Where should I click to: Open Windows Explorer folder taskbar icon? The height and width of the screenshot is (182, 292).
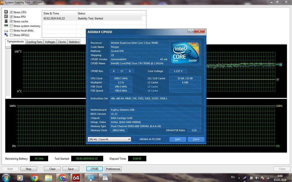(x=48, y=178)
